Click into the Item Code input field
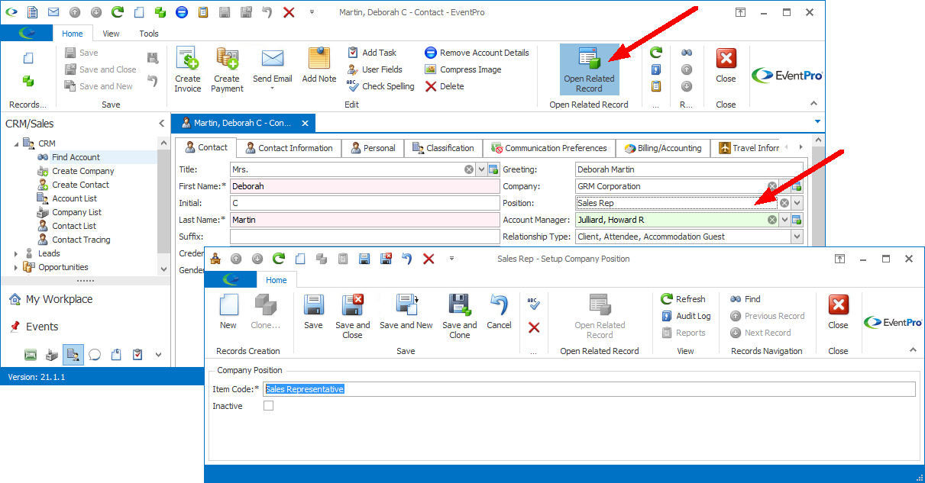The height and width of the screenshot is (483, 925). pos(589,389)
